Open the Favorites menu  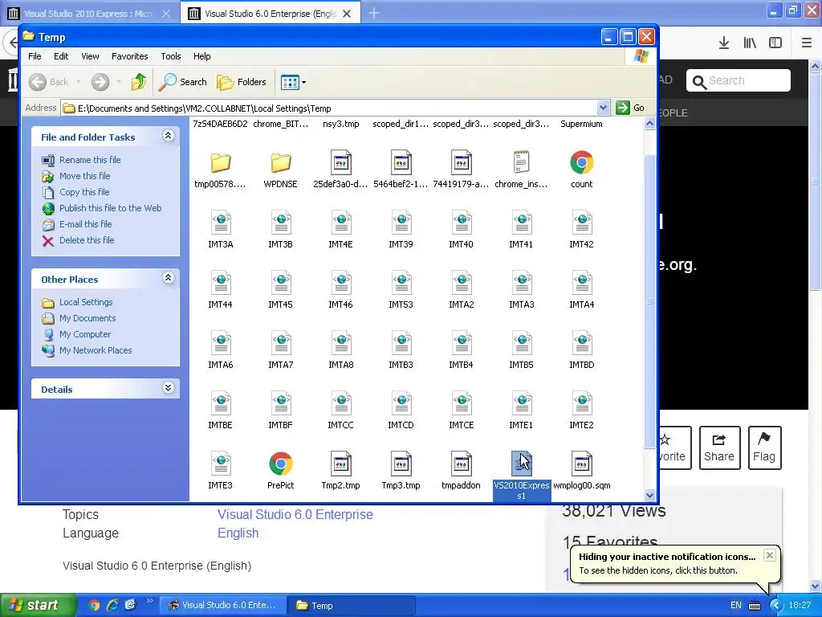(129, 56)
